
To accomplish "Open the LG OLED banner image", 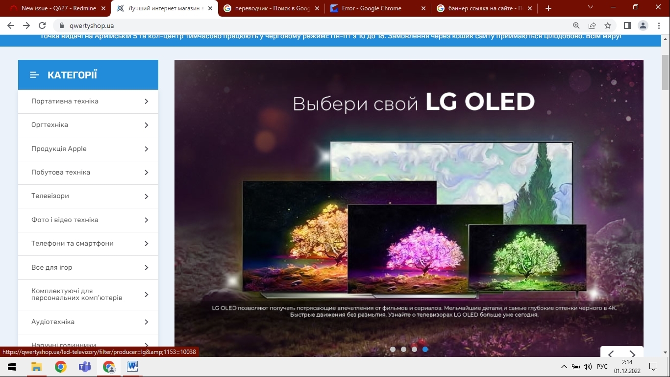I will point(409,208).
